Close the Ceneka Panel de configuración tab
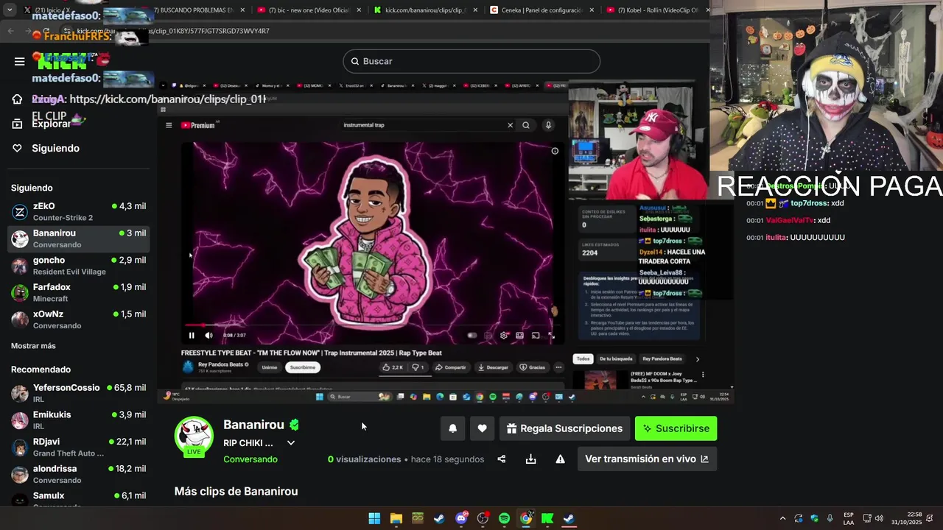Screen dimensions: 943x530 point(592,10)
